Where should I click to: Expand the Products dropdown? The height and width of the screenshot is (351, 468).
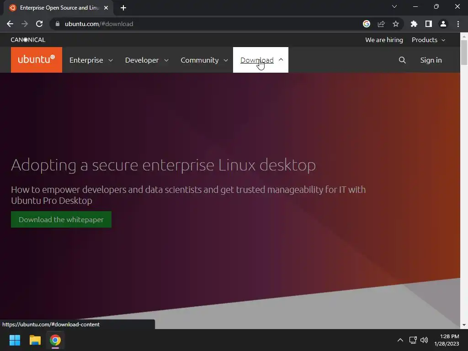point(428,40)
